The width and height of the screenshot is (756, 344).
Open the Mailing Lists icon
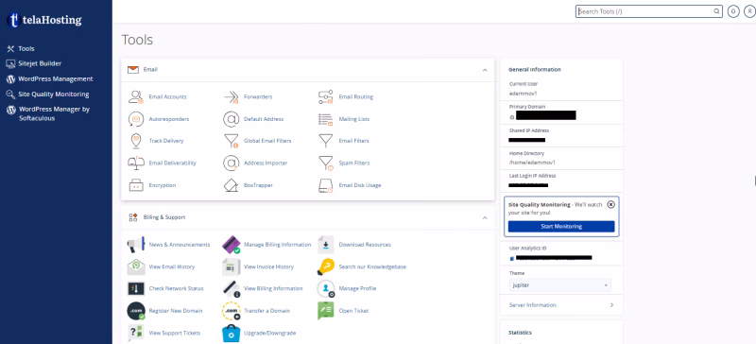point(326,119)
